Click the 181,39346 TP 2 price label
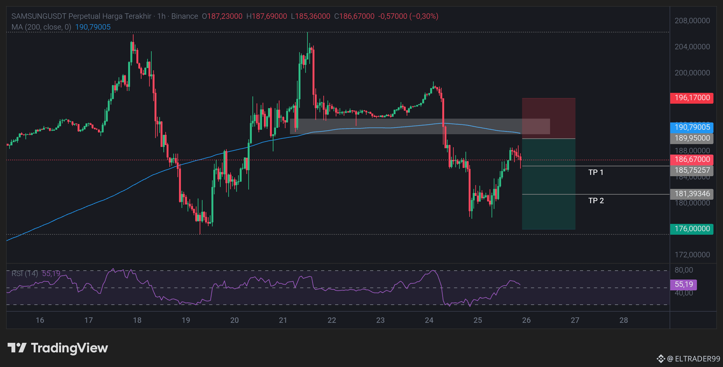Image resolution: width=723 pixels, height=367 pixels. [692, 194]
